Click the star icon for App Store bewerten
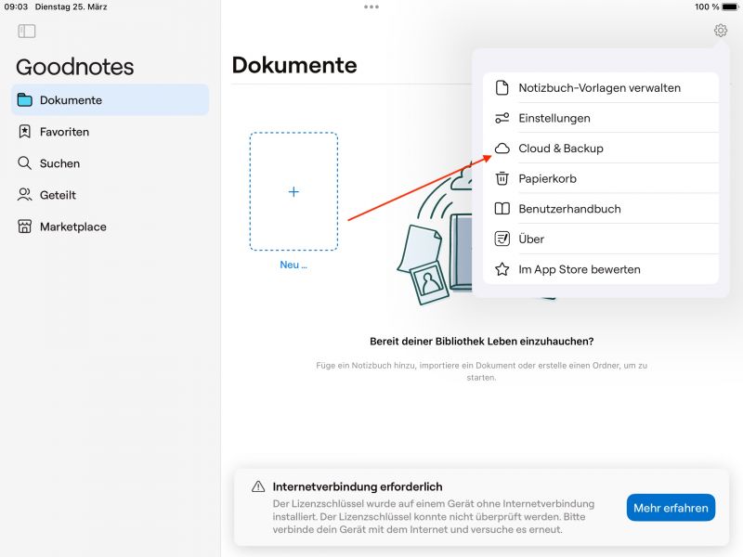 tap(502, 269)
